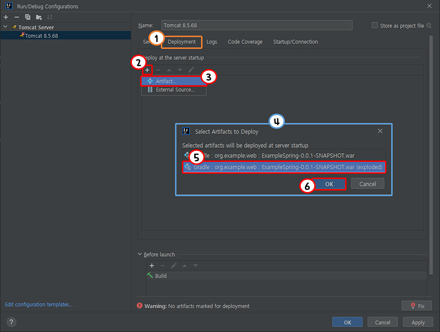Add a new configuration with the plus icon
This screenshot has height=332, width=440.
5,18
